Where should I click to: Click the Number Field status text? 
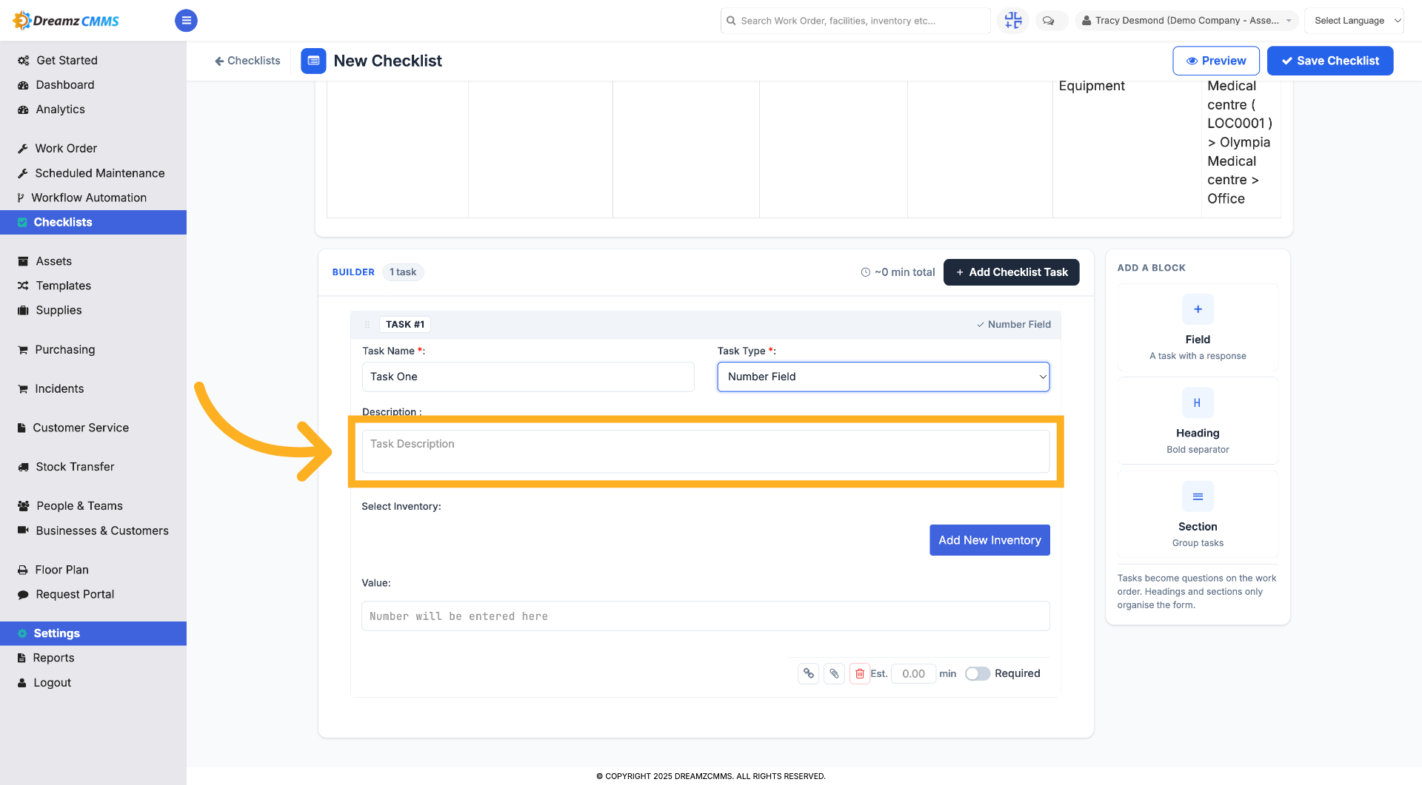(x=1019, y=324)
